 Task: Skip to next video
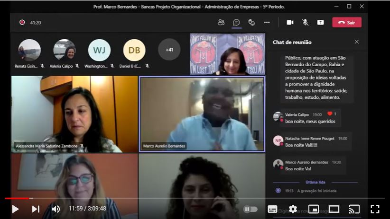click(36, 209)
